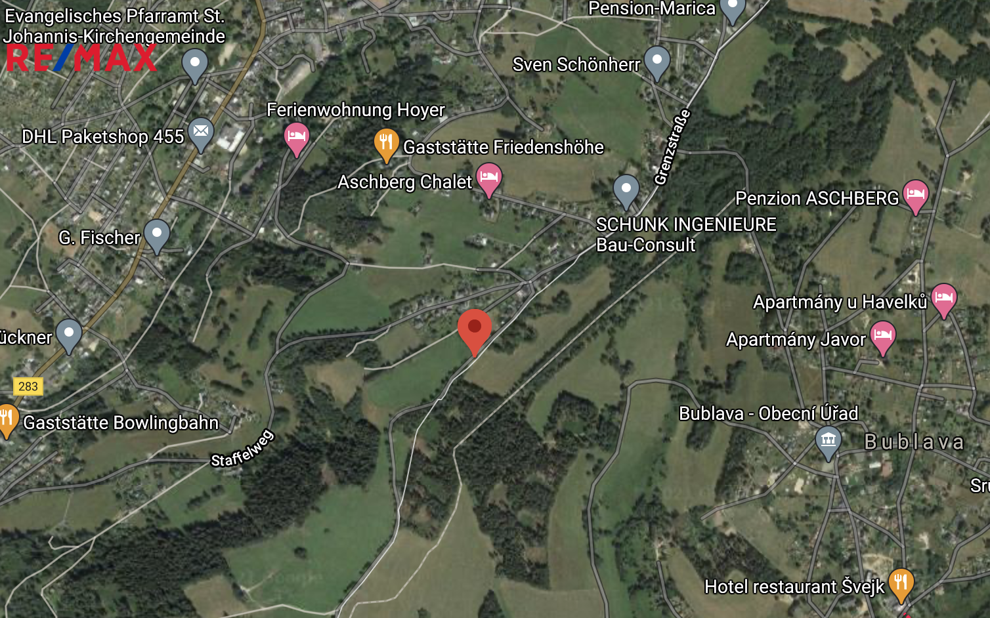
Task: Click the Evangelisches Pfarramt location pin
Action: [194, 65]
